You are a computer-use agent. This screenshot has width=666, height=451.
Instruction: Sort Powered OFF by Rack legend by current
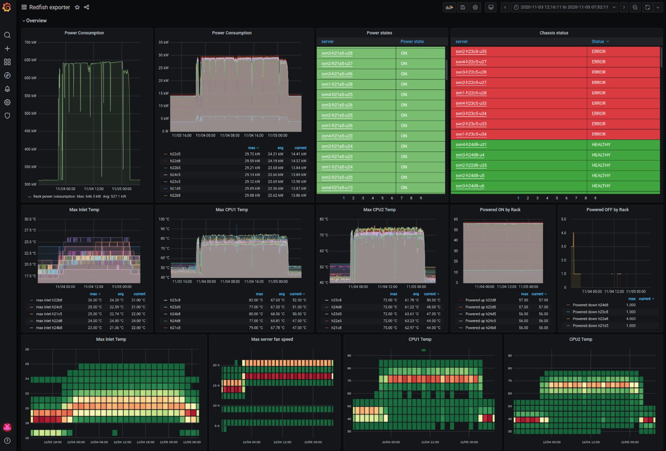click(x=646, y=299)
